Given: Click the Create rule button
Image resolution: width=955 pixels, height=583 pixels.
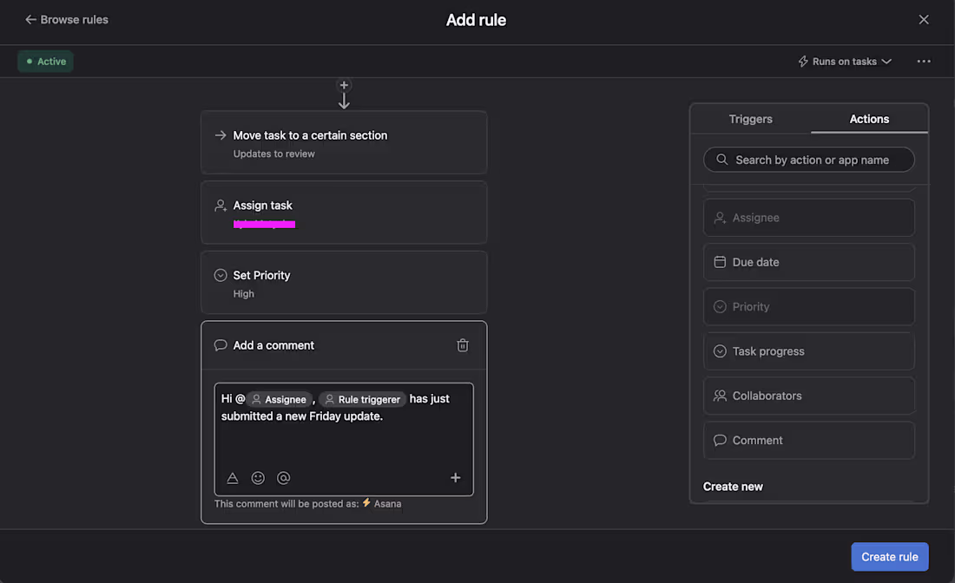Looking at the screenshot, I should pos(890,556).
